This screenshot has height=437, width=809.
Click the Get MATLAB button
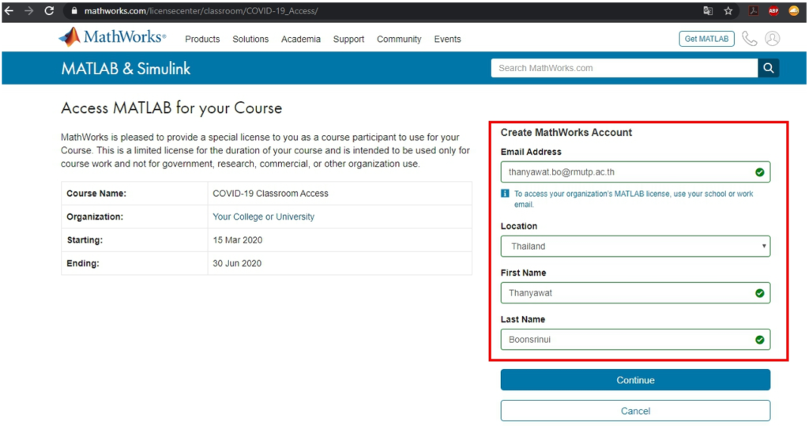706,39
